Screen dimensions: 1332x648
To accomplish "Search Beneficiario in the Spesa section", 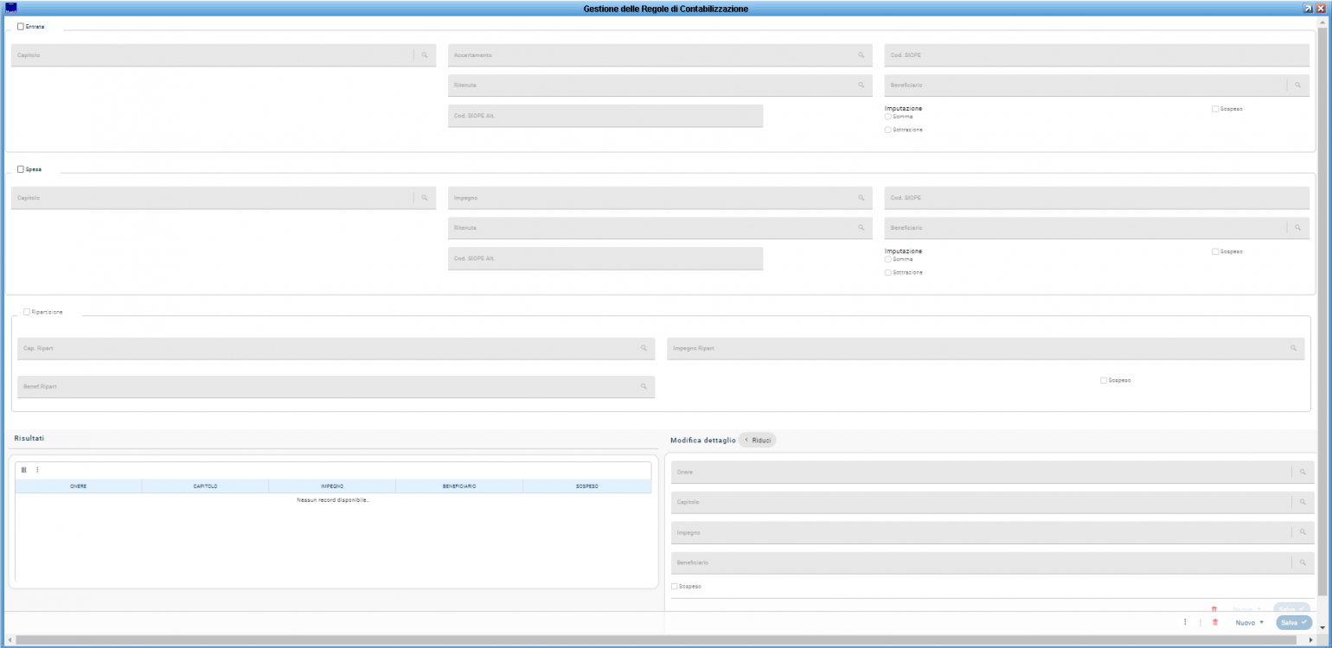I will [1298, 228].
